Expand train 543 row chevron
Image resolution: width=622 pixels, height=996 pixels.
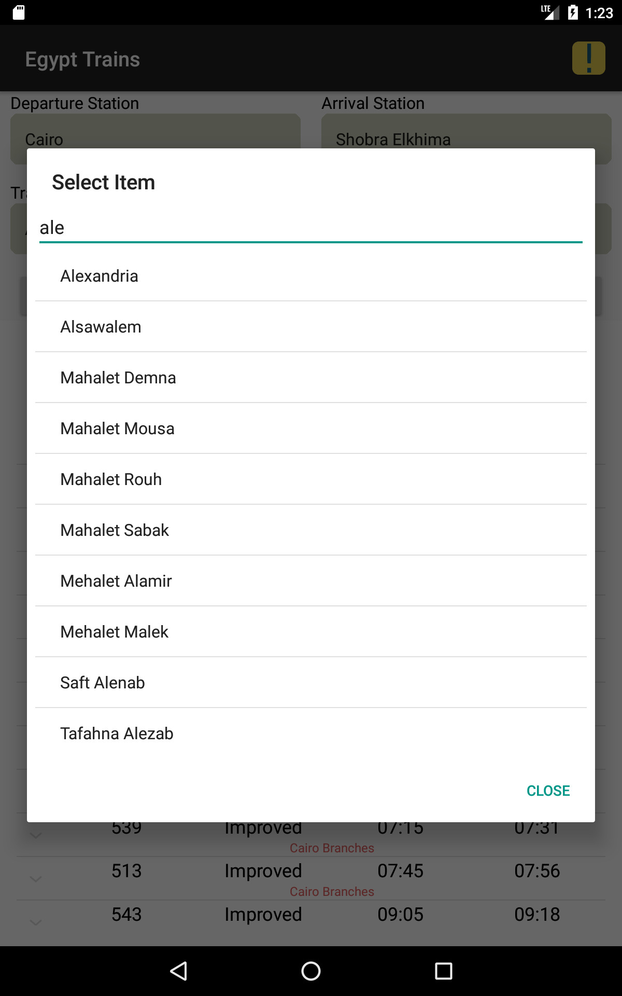36,922
